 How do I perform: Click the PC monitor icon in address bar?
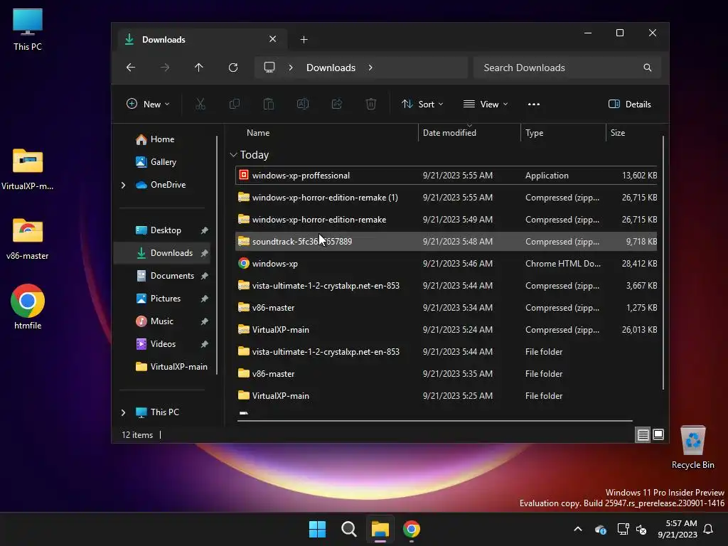coord(269,68)
